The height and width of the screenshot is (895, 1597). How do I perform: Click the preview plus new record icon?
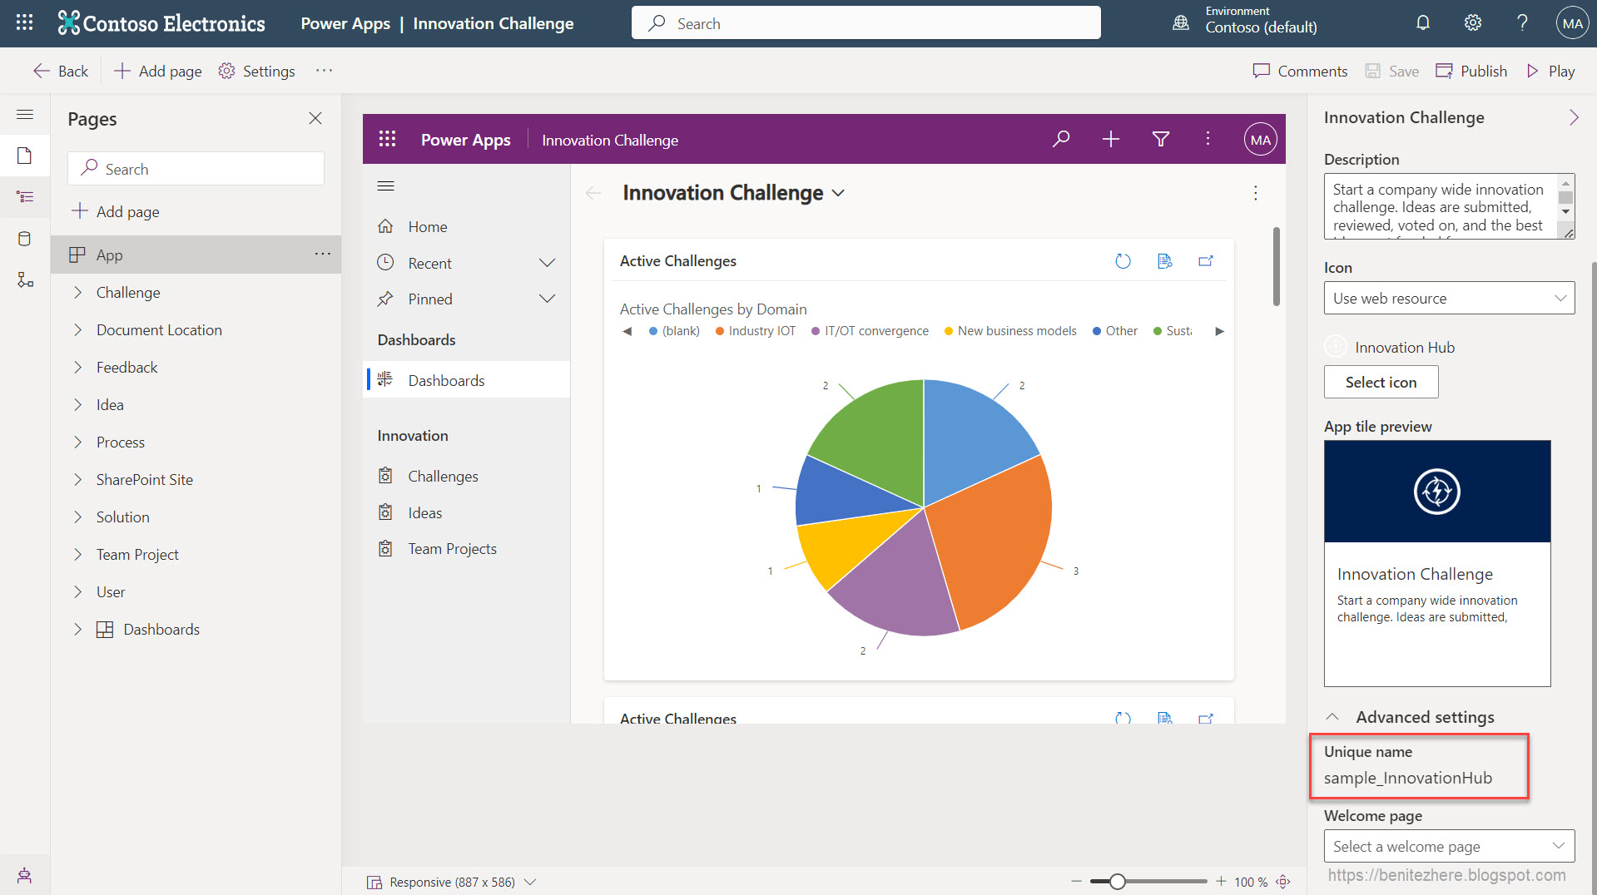[1111, 139]
